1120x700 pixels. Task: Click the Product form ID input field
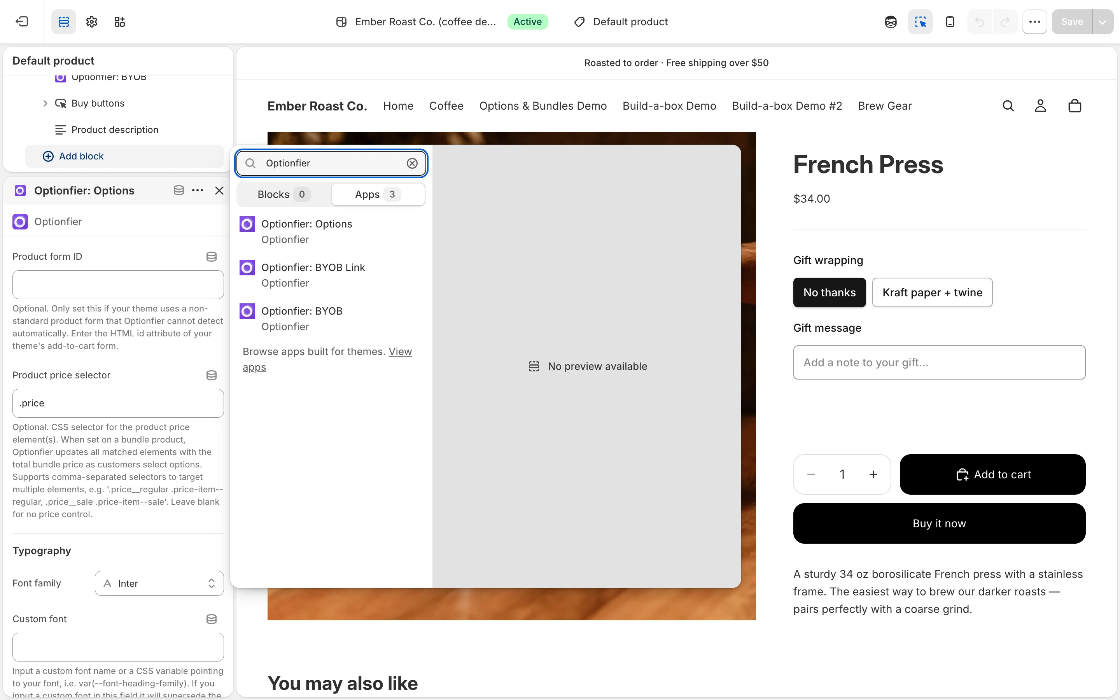pyautogui.click(x=118, y=285)
